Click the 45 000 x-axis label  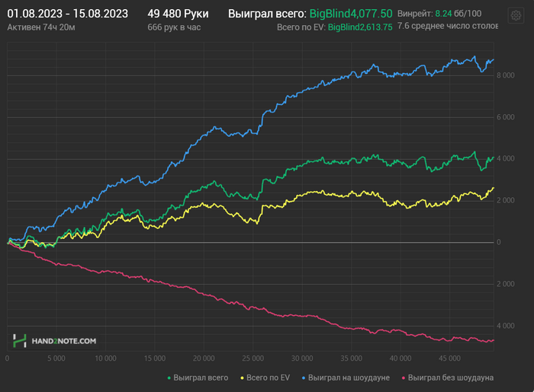449,359
